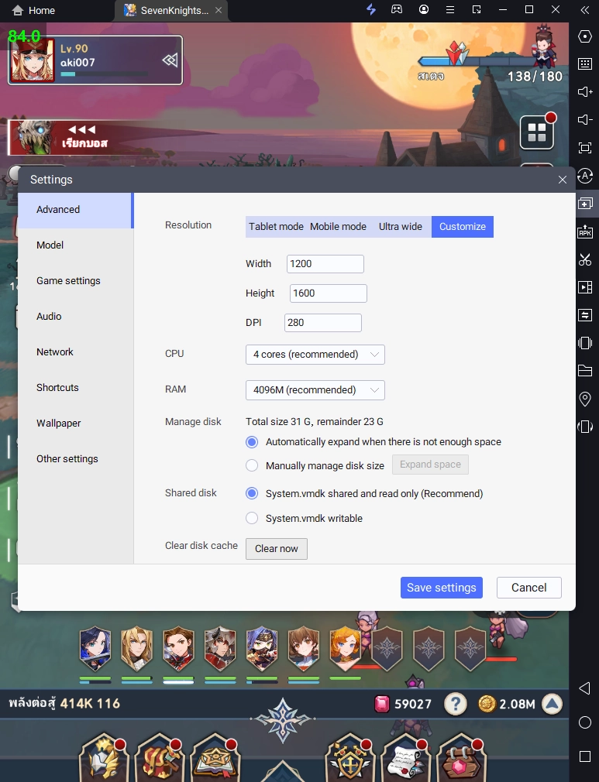Open the multi-instance manager icon

585,204
